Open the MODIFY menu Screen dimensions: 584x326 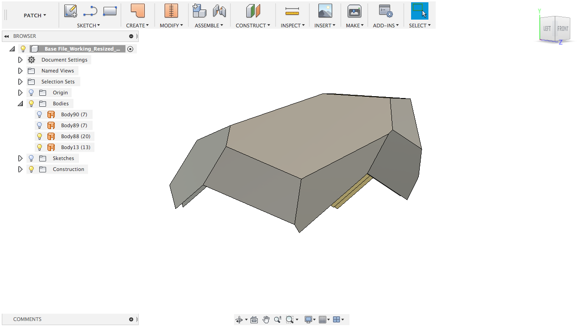[x=171, y=26]
